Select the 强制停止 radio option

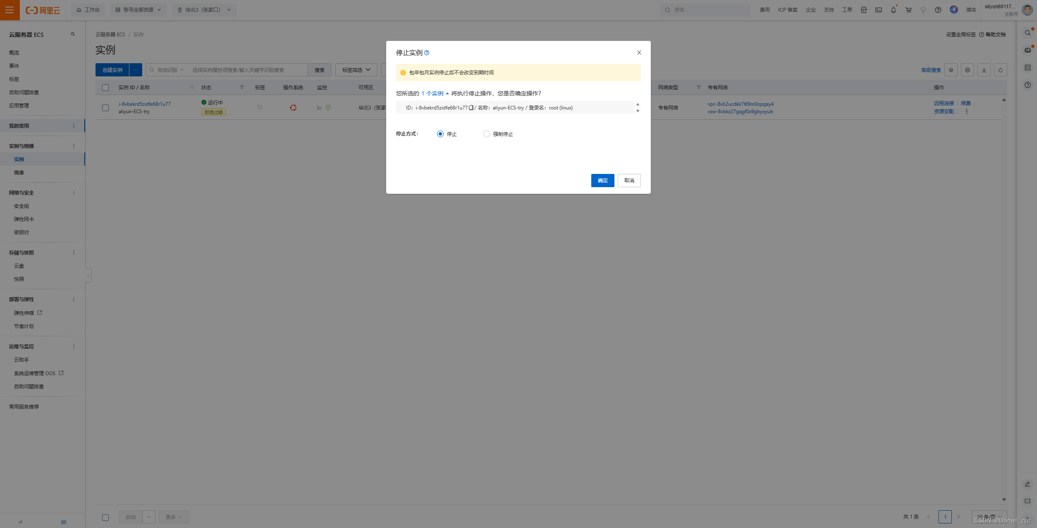tap(486, 134)
